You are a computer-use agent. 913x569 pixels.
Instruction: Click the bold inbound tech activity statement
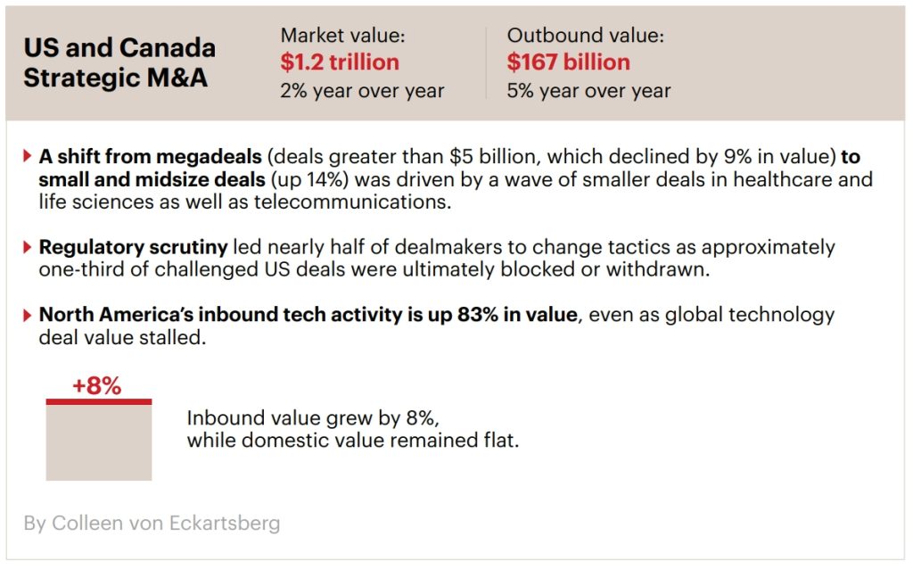(308, 315)
